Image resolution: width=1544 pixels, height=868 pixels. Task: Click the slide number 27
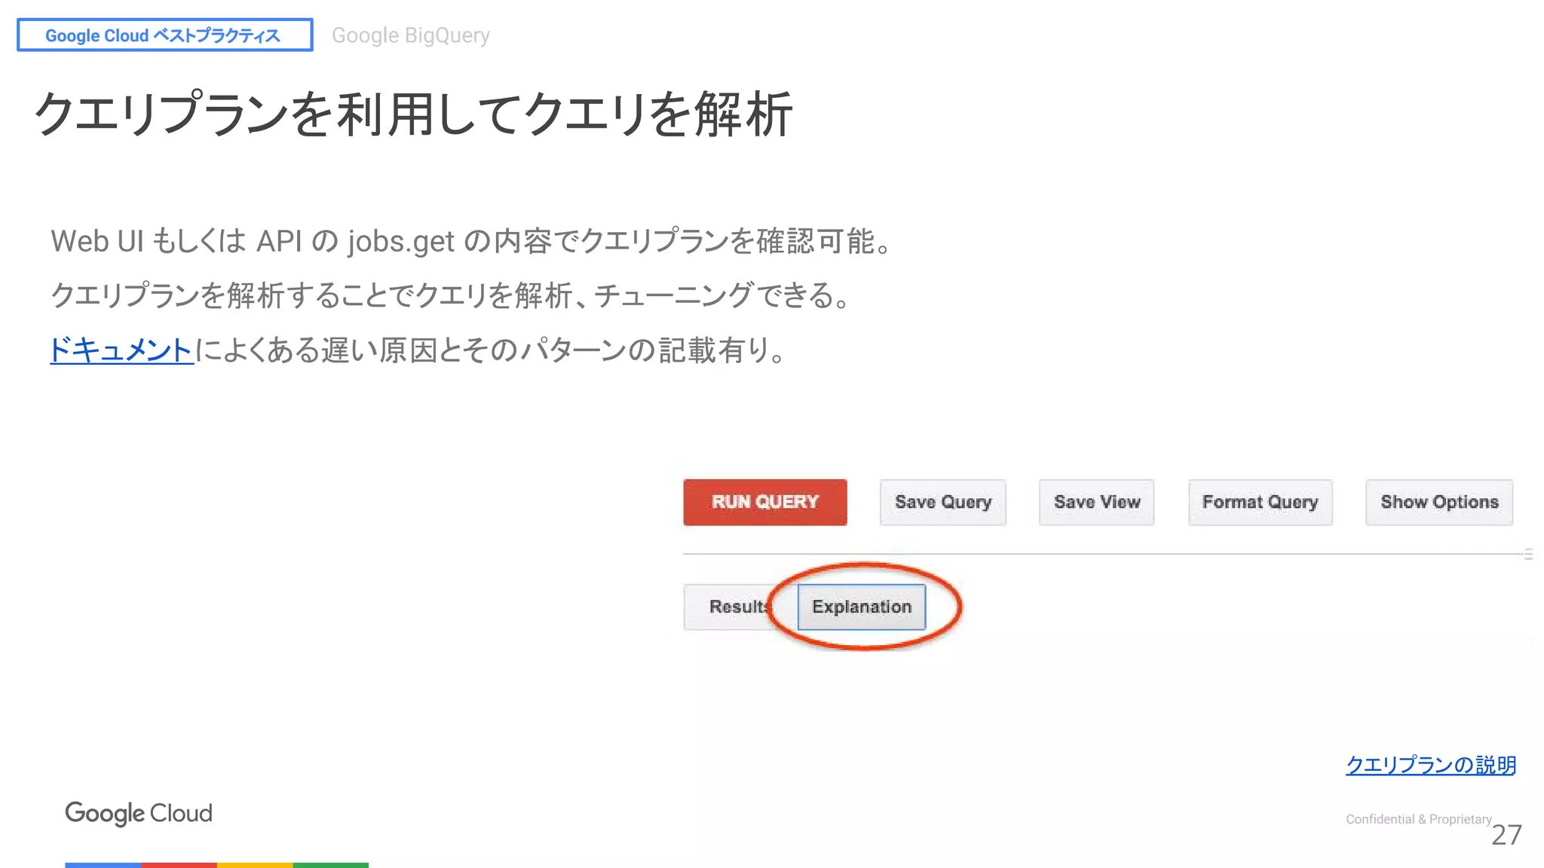(x=1506, y=835)
